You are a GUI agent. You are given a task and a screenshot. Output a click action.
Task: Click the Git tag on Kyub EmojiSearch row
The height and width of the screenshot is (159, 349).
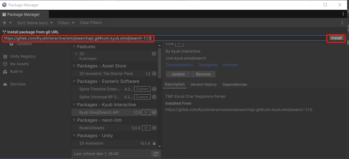(x=146, y=112)
